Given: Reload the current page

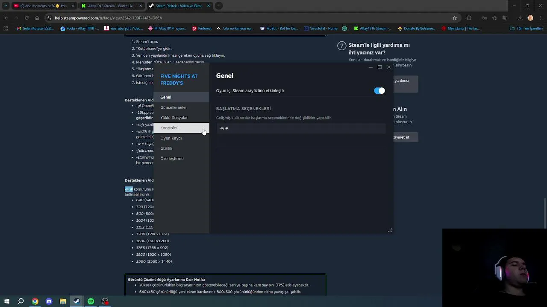Looking at the screenshot, I should [26, 18].
